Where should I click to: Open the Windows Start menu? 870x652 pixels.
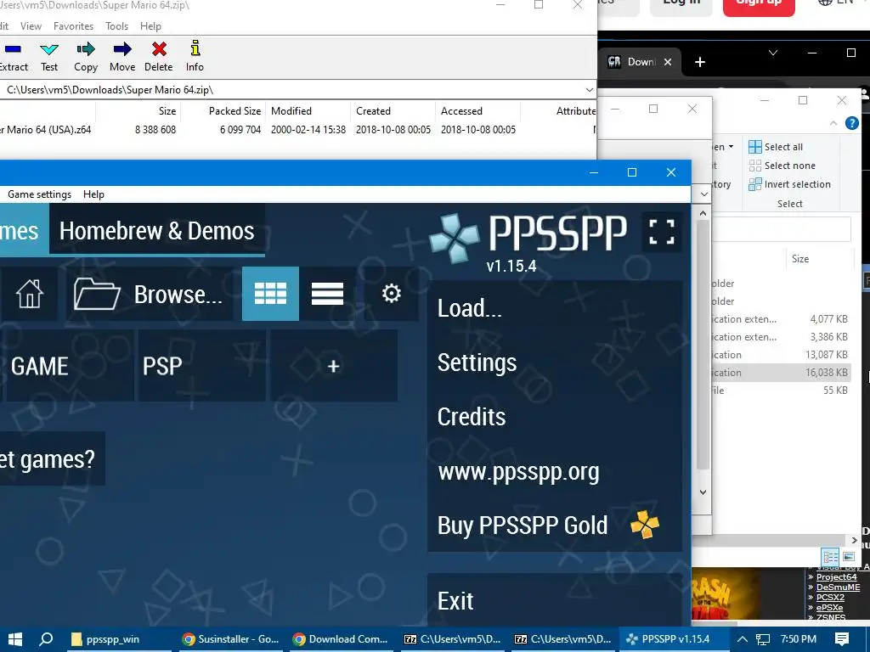point(15,639)
